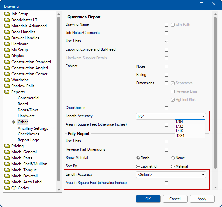Click the Hardware folder icon in tree
Image resolution: width=222 pixels, height=207 pixels.
(7, 44)
